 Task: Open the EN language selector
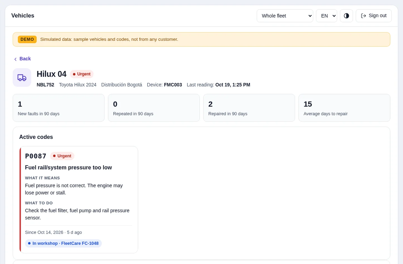[x=326, y=16]
